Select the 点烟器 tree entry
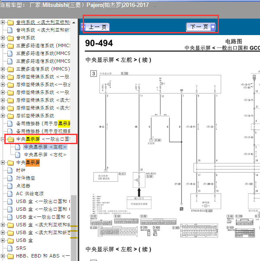 coord(23,186)
